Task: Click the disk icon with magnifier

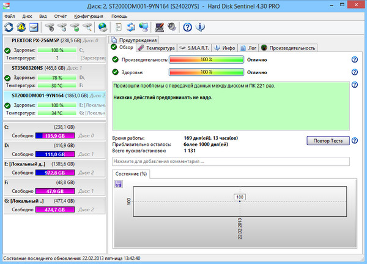Action: pyautogui.click(x=88, y=27)
